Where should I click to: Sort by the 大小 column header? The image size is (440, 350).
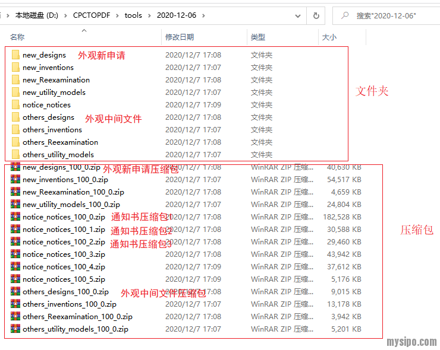click(x=329, y=37)
